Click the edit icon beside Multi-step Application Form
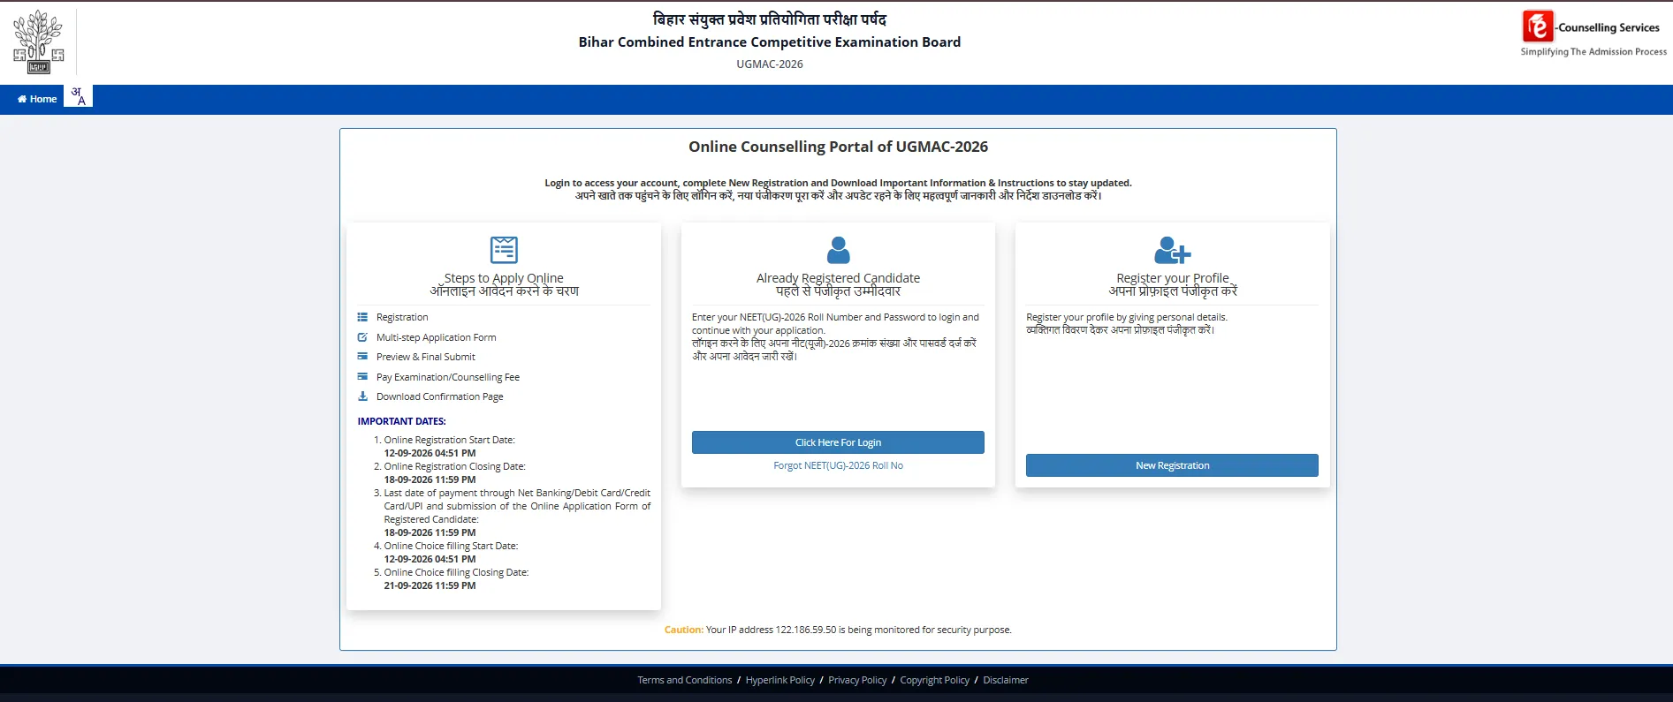This screenshot has width=1673, height=702. click(x=362, y=337)
